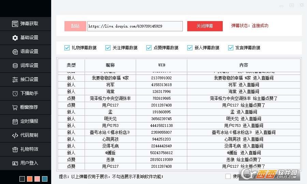Click the 弹幕获取 list icon in sidebar

point(15,24)
